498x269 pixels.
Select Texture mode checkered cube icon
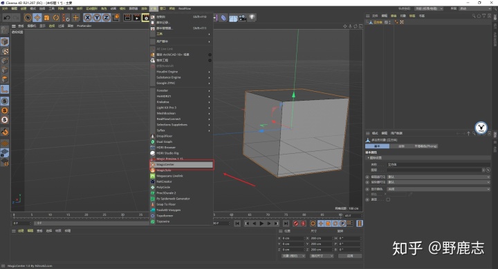pos(5,51)
